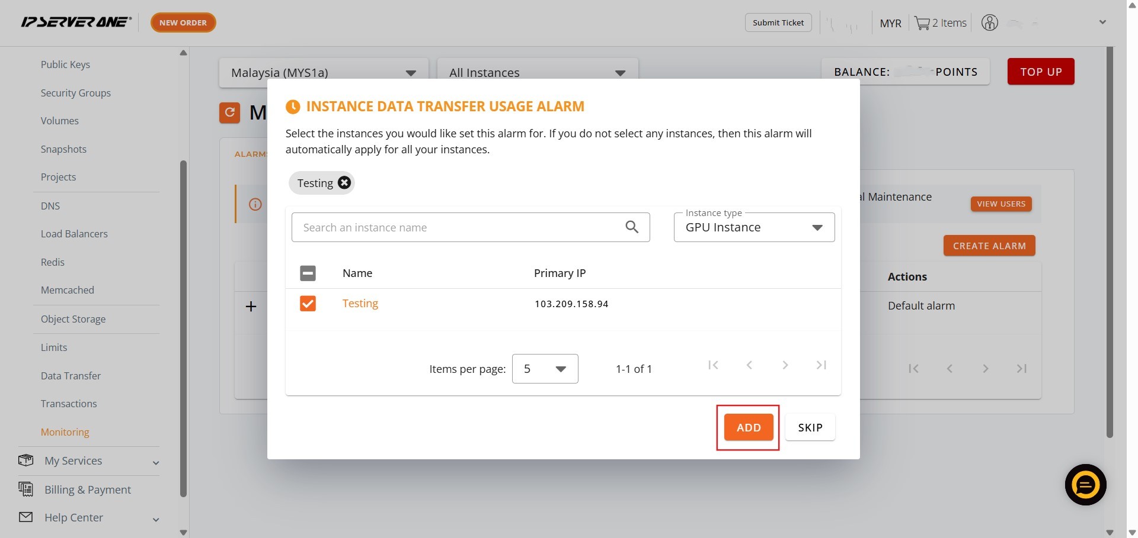The height and width of the screenshot is (538, 1138).
Task: Select Object Storage in the sidebar menu
Action: point(73,319)
